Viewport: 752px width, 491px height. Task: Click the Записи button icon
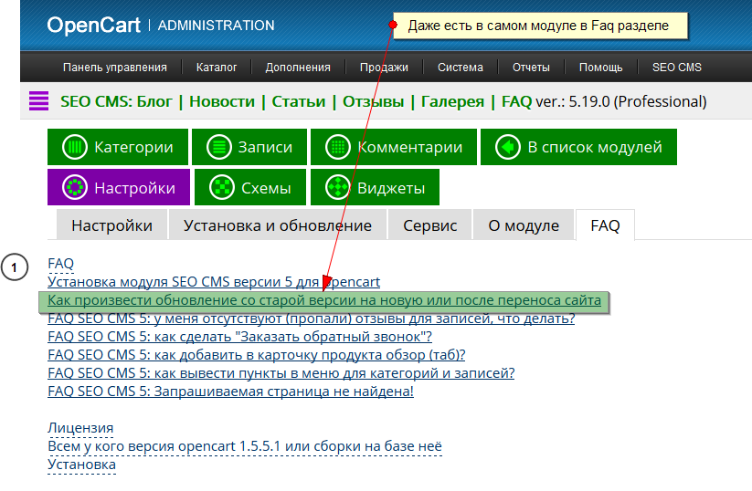coord(219,147)
